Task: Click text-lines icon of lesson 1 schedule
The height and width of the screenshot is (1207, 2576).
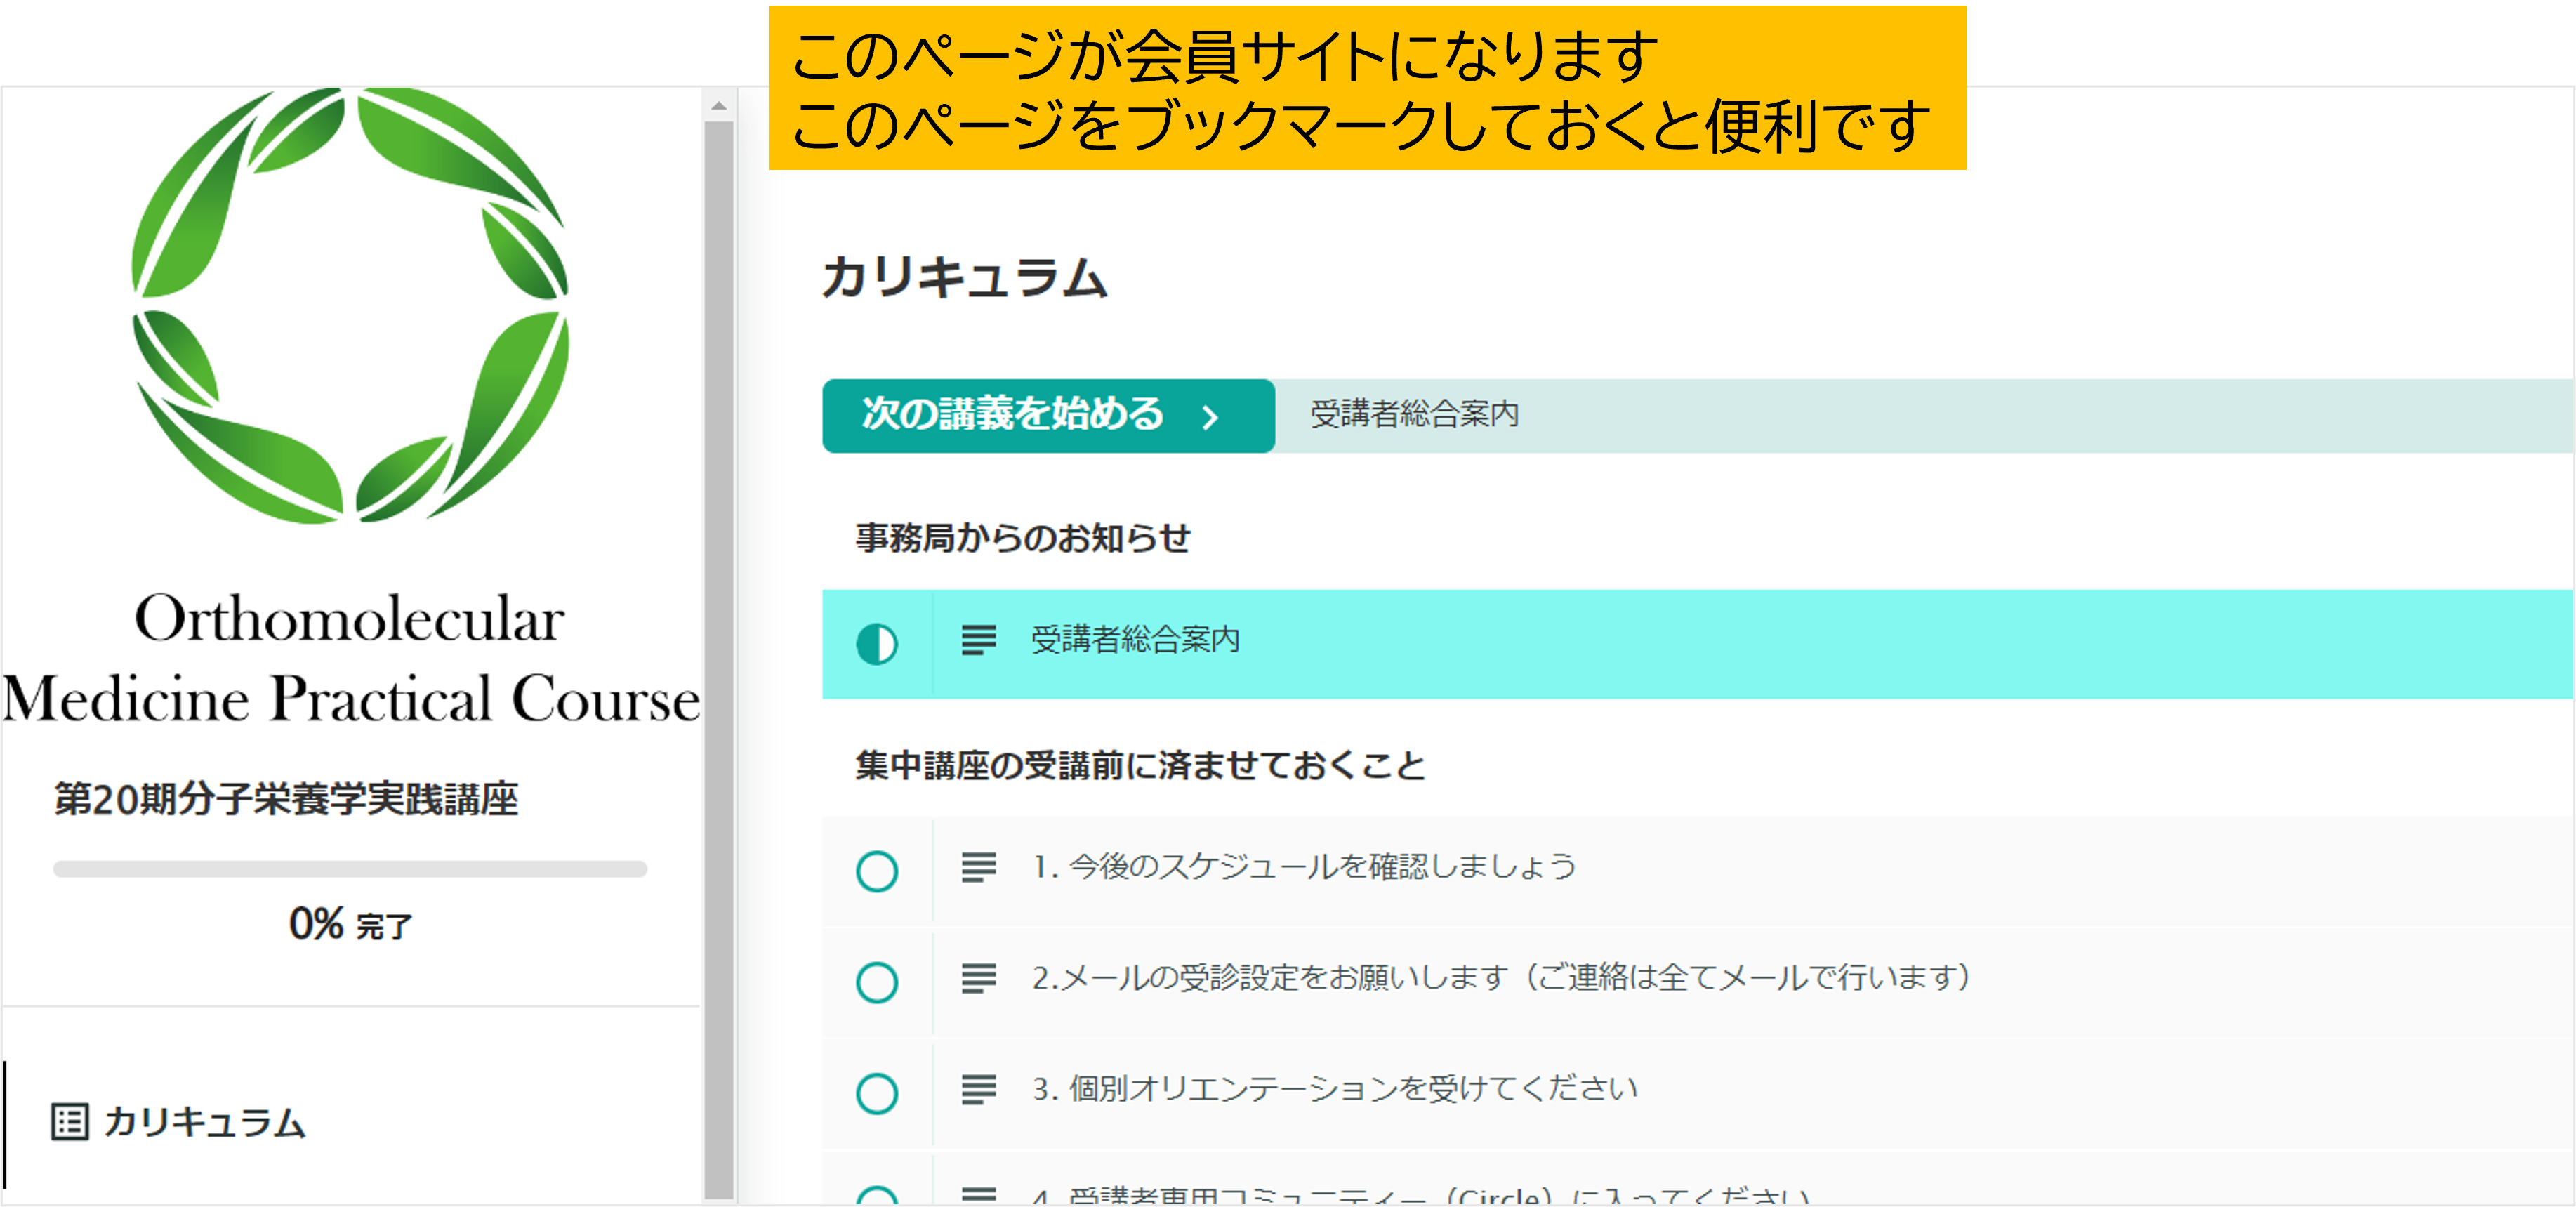Action: tap(978, 867)
